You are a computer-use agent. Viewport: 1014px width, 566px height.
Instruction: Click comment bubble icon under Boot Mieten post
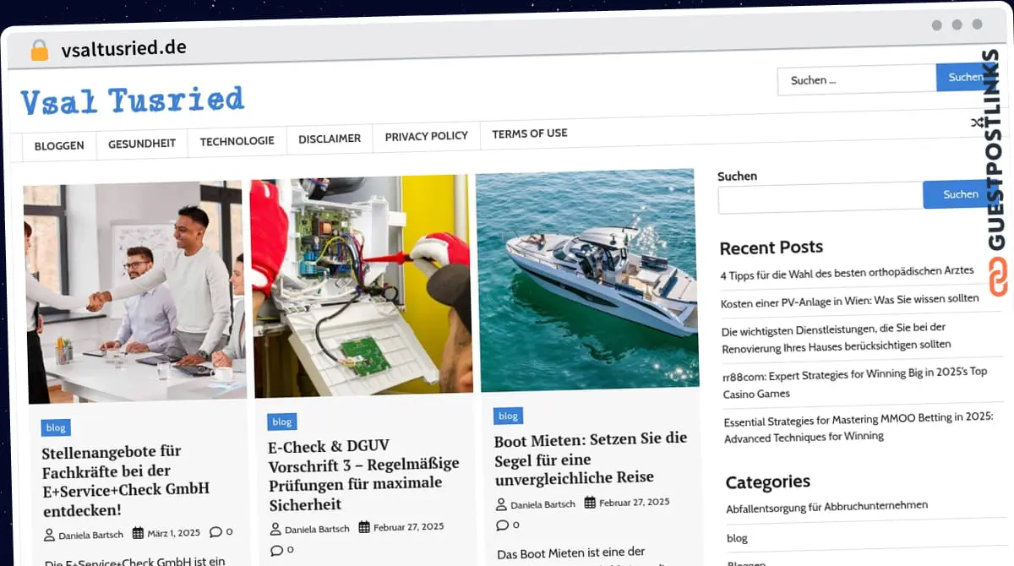click(x=502, y=525)
